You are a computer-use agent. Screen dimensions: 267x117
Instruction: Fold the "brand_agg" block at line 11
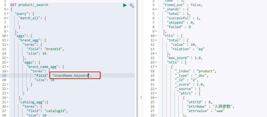coord(8,40)
